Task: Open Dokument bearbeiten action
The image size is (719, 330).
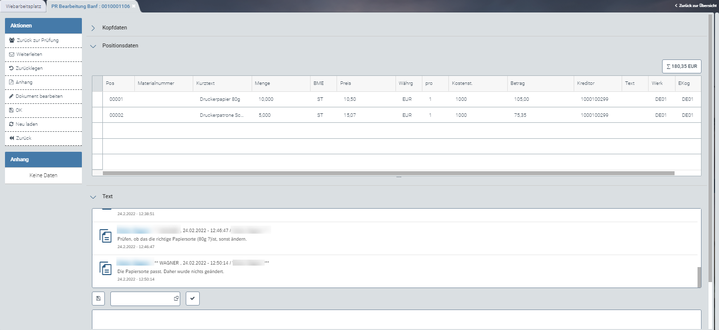Action: click(x=39, y=96)
